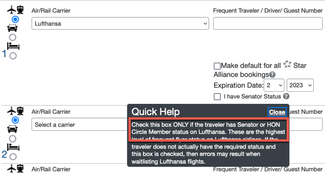Click the car icon in row 1

tap(12, 28)
